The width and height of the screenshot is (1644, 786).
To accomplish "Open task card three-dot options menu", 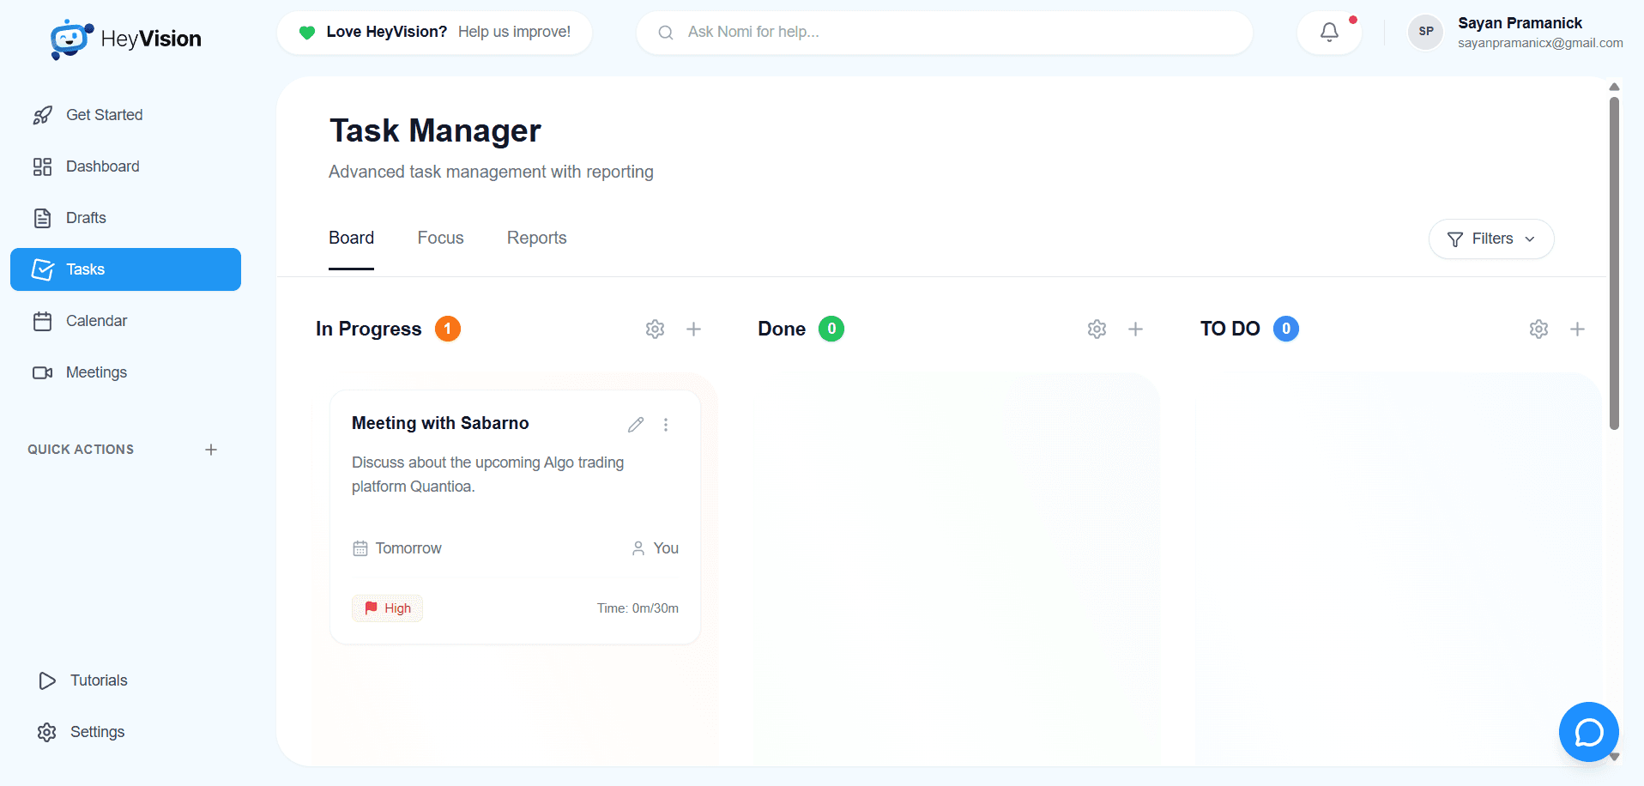I will (666, 425).
